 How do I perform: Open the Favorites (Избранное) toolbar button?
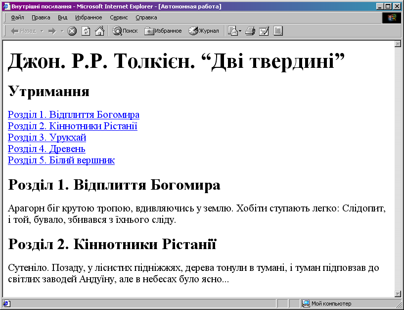tap(163, 31)
